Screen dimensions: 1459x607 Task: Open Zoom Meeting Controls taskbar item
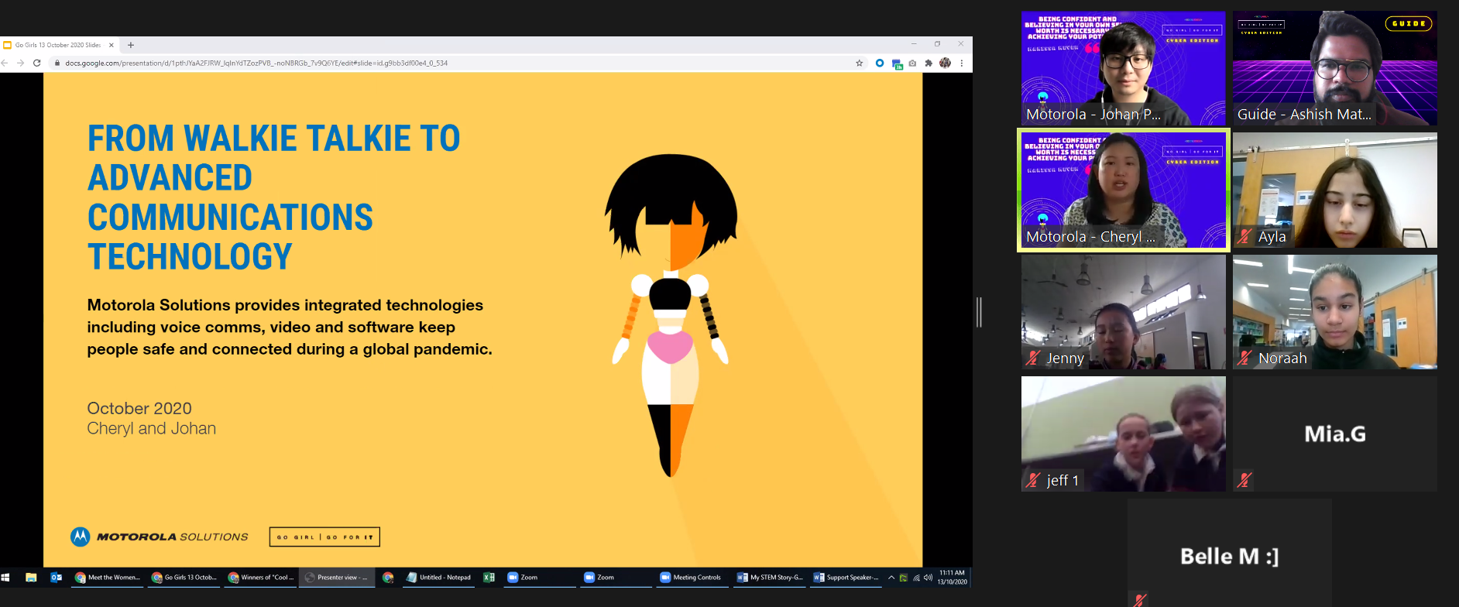(x=692, y=577)
